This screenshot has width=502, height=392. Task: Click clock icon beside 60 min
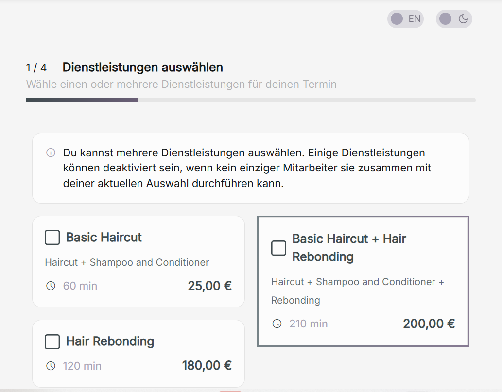coord(51,286)
